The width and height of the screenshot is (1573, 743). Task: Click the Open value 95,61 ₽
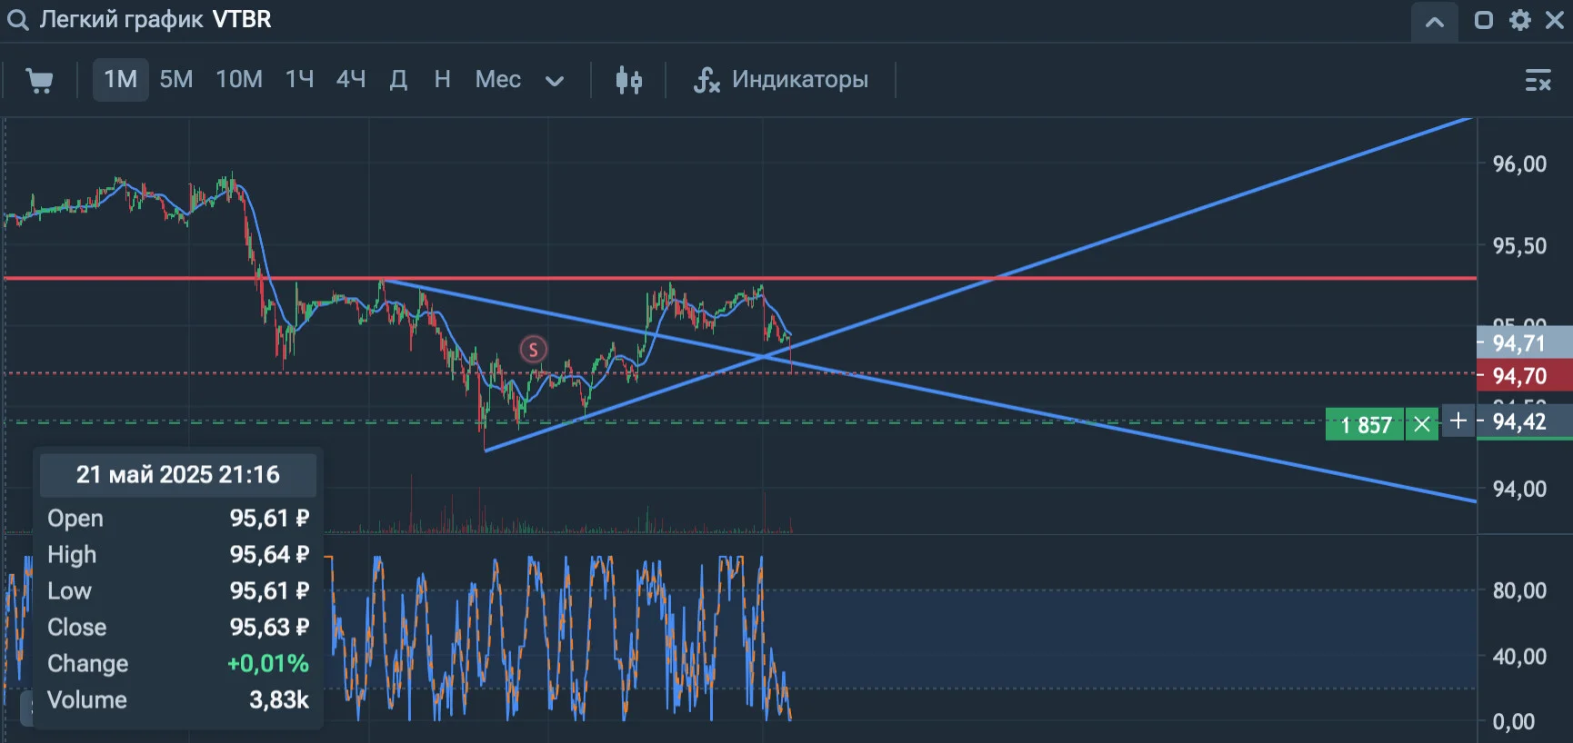[269, 519]
